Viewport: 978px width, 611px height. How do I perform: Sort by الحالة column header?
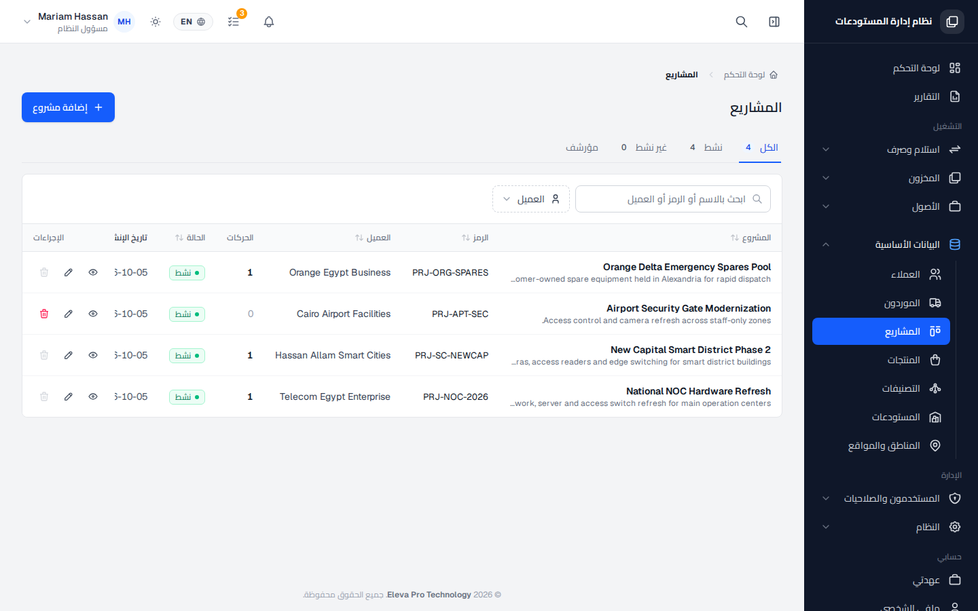point(190,238)
